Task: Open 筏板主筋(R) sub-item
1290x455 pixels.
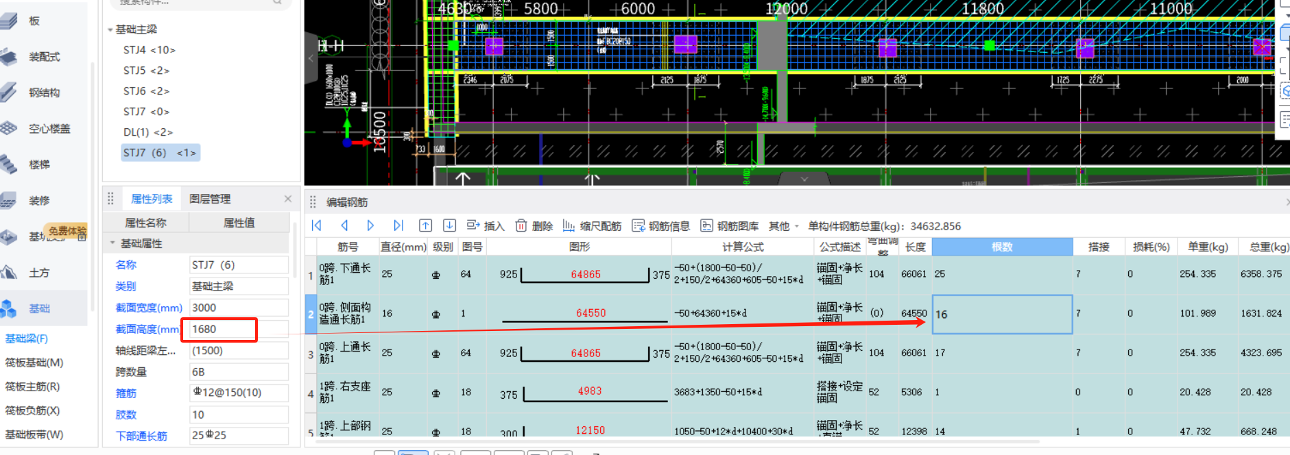Action: pyautogui.click(x=33, y=386)
